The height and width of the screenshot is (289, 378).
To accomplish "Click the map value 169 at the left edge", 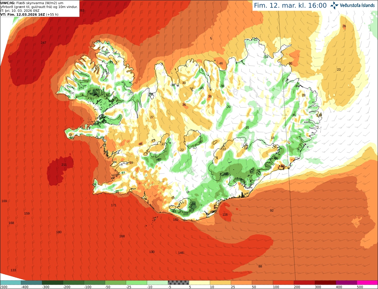I will coord(4,201).
